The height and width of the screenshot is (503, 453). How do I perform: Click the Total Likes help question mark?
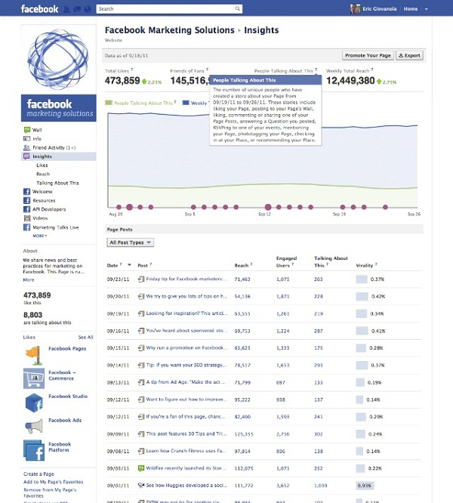pyautogui.click(x=132, y=69)
